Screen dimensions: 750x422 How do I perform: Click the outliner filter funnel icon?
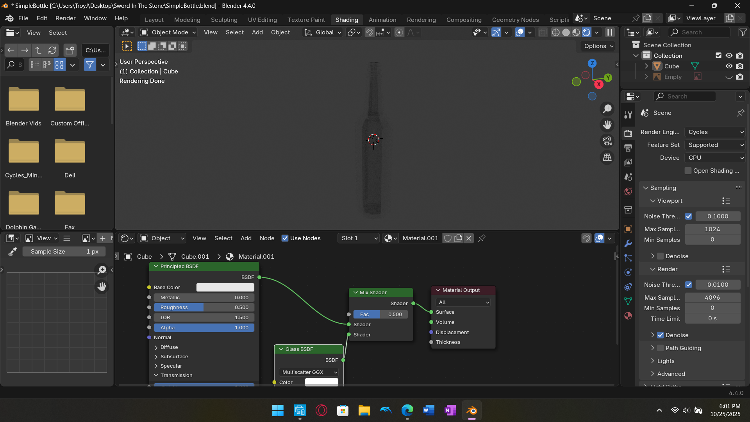743,32
